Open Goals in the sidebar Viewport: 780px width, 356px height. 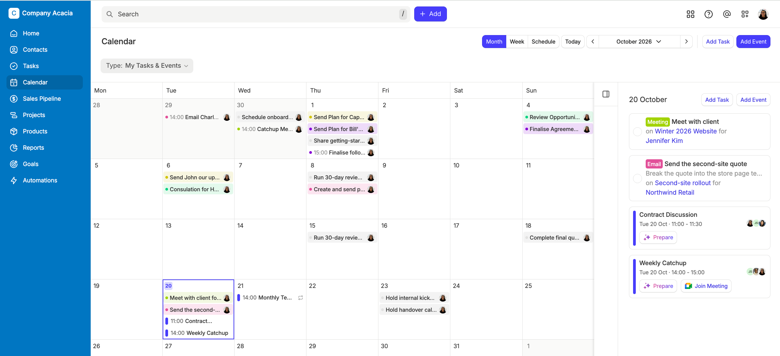tap(44, 164)
